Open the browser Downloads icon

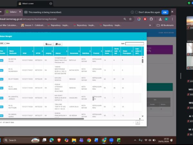click(x=160, y=19)
